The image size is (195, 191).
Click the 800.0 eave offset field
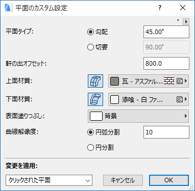point(166,64)
